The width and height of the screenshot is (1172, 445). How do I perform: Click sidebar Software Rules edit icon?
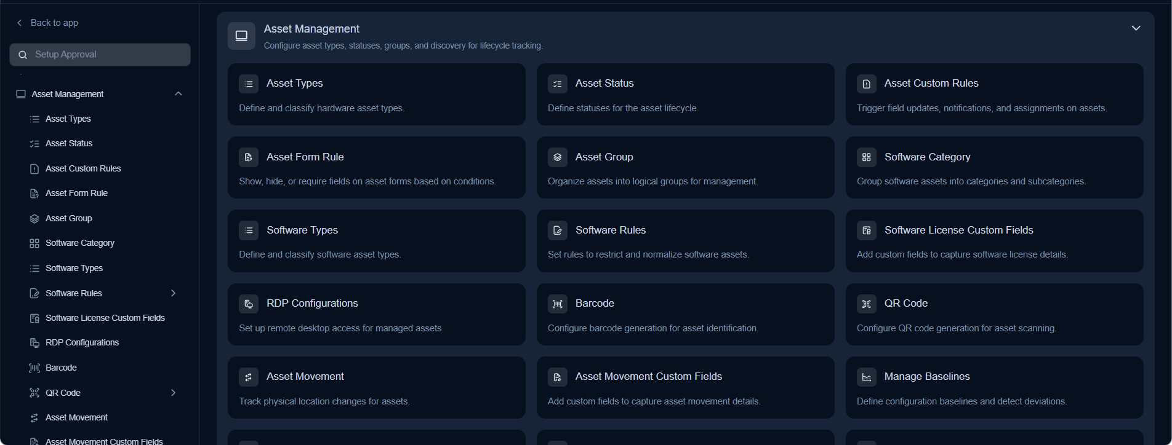click(x=34, y=293)
